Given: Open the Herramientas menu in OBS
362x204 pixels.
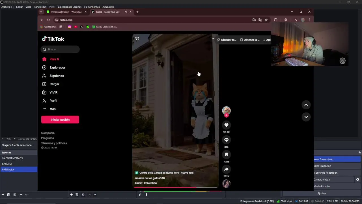Looking at the screenshot, I should point(92,7).
